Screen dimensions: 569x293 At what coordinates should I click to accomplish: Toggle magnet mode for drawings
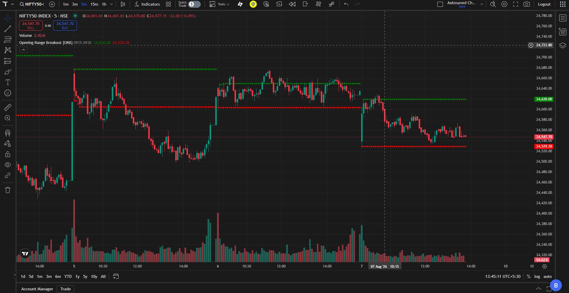point(8,133)
